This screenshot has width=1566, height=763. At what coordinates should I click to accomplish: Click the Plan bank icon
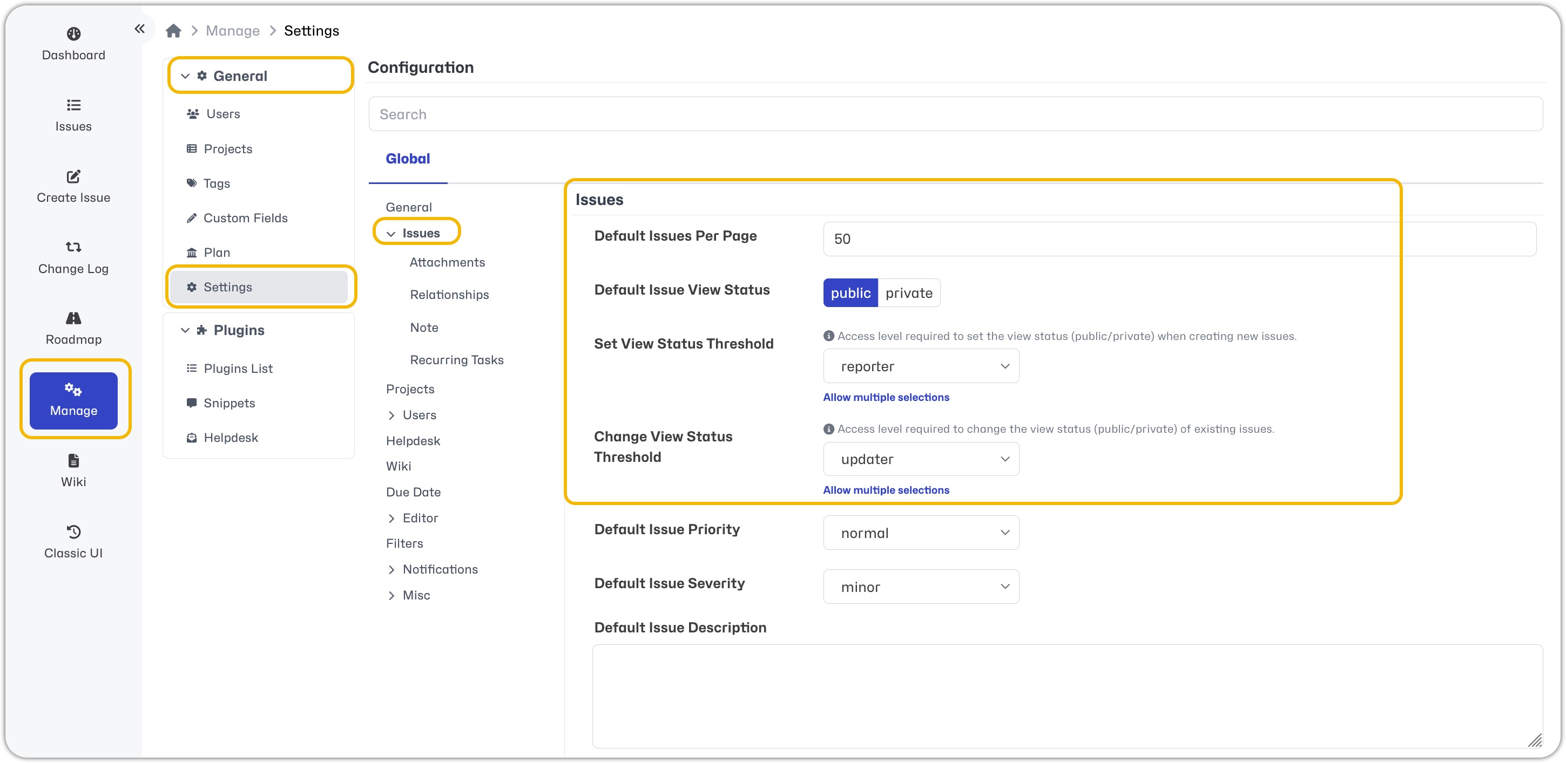point(192,252)
